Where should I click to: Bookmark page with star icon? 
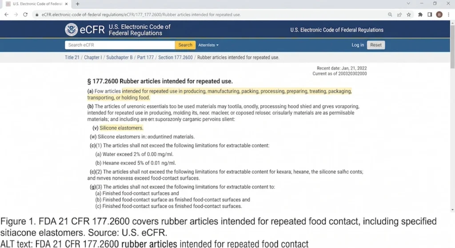pyautogui.click(x=409, y=15)
